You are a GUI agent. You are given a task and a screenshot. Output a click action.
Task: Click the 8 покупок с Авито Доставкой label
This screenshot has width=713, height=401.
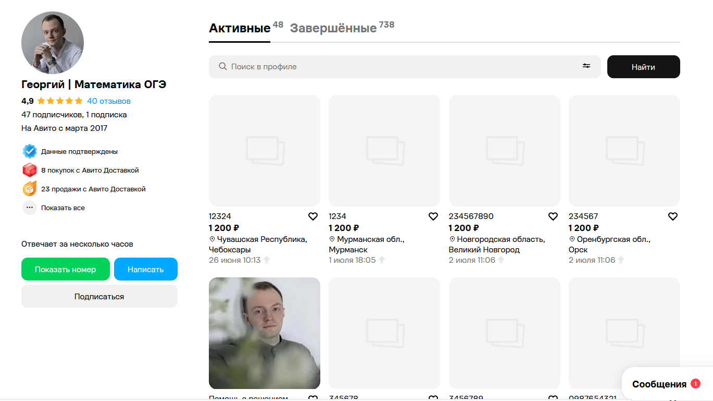point(90,170)
